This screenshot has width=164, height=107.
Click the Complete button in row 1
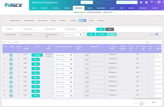[37, 55]
